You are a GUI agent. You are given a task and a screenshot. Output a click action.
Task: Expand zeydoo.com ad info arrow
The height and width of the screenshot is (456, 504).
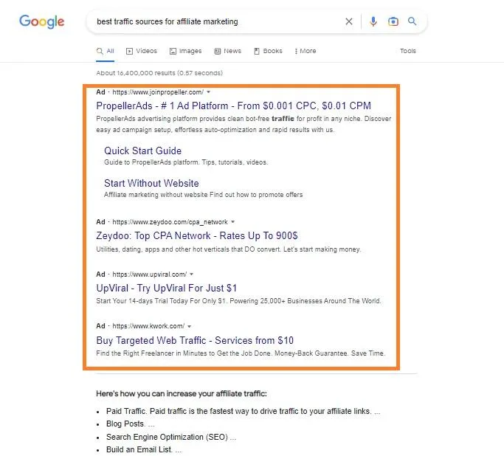pos(232,222)
